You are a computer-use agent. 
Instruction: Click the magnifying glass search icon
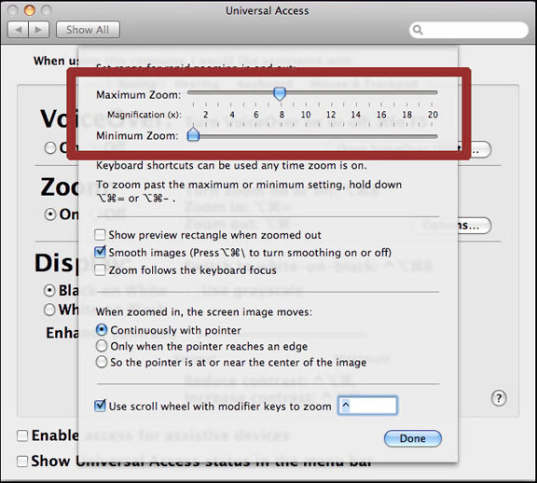pyautogui.click(x=418, y=30)
